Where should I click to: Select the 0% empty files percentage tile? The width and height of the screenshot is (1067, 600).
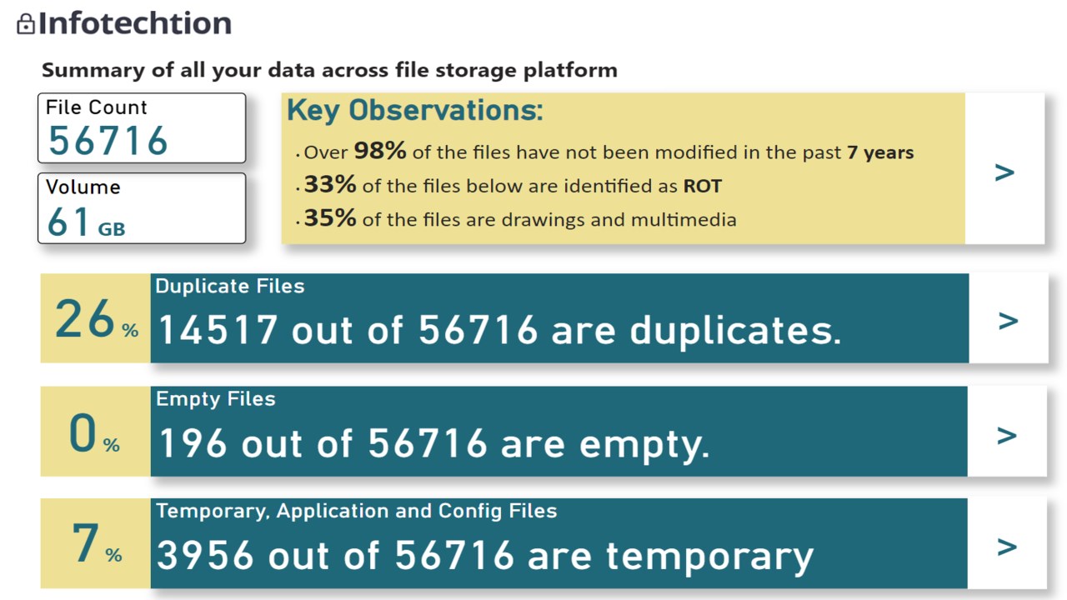[x=96, y=431]
